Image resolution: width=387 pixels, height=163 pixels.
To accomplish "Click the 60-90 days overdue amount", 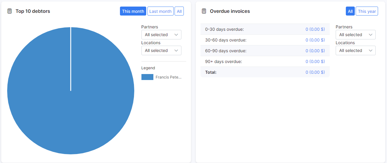I will [315, 51].
